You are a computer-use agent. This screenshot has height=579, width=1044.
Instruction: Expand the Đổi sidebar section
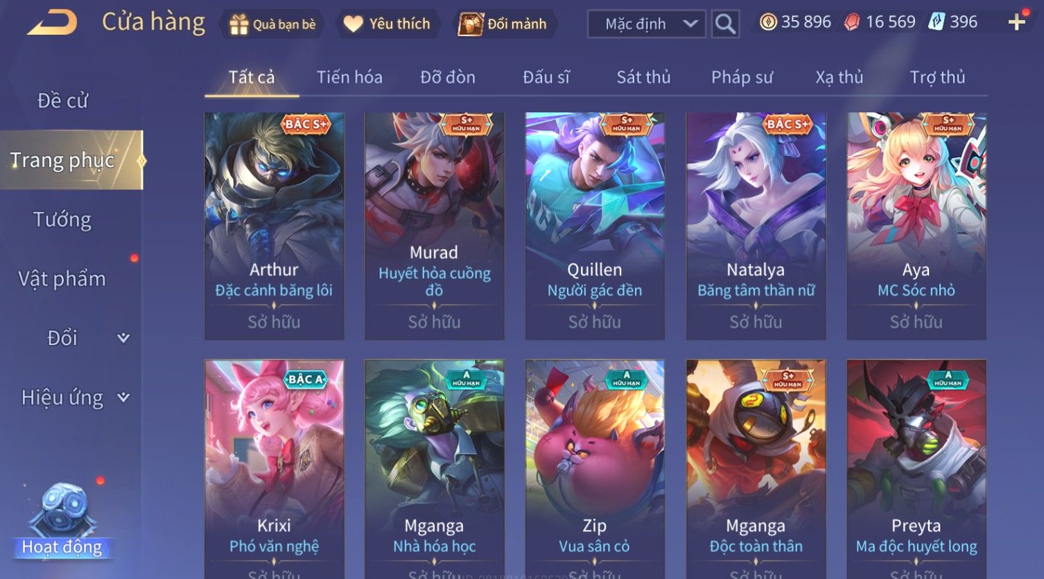(x=123, y=338)
